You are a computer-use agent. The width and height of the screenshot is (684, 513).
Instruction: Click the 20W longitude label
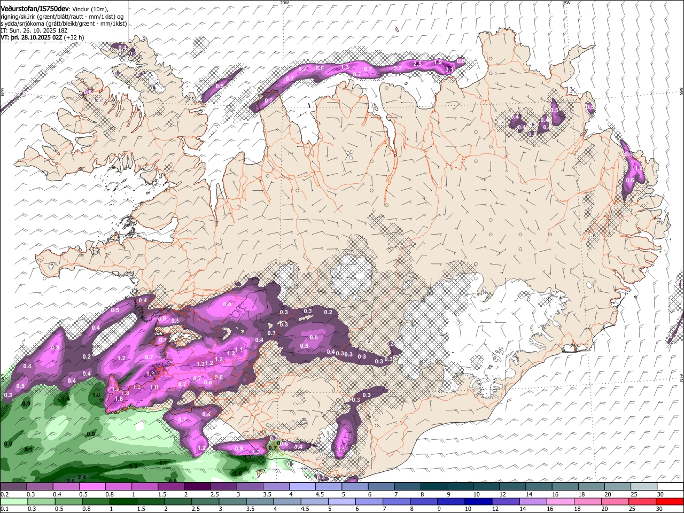284,3
